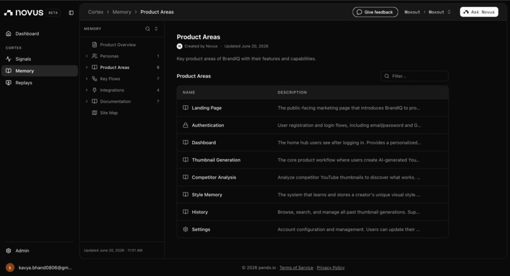Click the Ask Novus button
Screen dimensions: 510x276
coord(479,12)
